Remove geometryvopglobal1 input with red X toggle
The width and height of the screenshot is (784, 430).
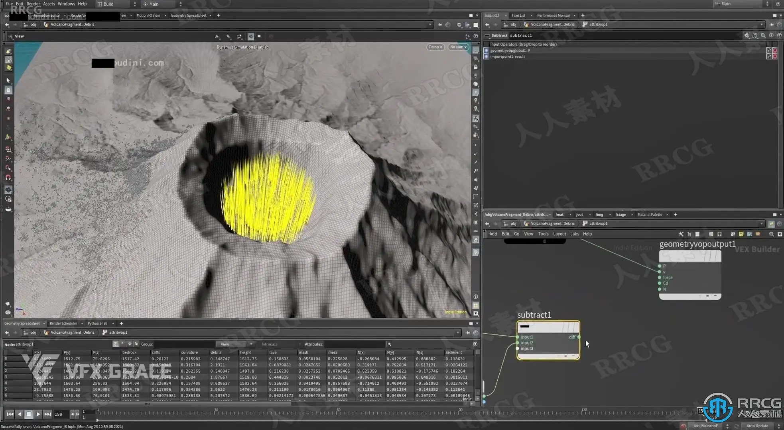tap(775, 51)
